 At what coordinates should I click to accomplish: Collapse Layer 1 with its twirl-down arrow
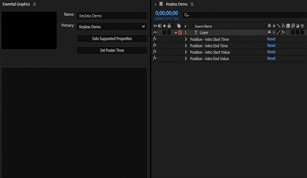click(176, 32)
